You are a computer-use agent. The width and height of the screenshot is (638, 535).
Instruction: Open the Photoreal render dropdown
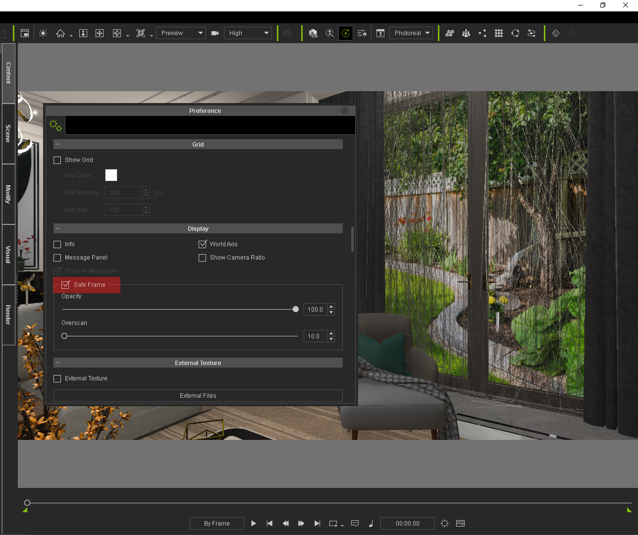coord(411,33)
